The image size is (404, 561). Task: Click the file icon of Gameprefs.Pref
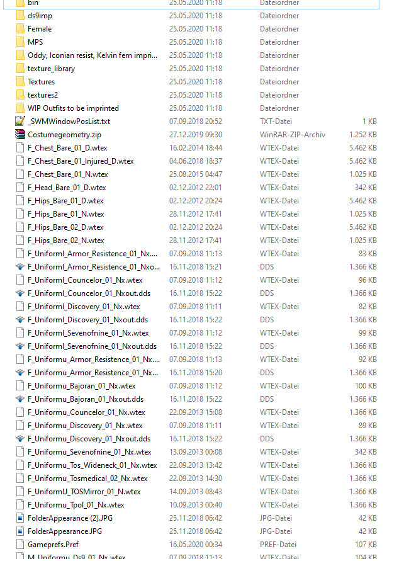pos(20,545)
